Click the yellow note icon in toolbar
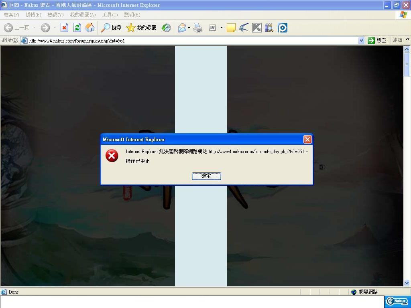This screenshot has height=308, width=411. click(231, 28)
